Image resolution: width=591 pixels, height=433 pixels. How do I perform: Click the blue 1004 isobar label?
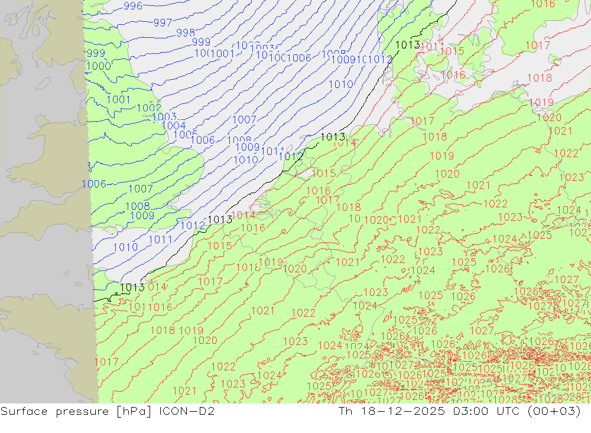(x=173, y=125)
